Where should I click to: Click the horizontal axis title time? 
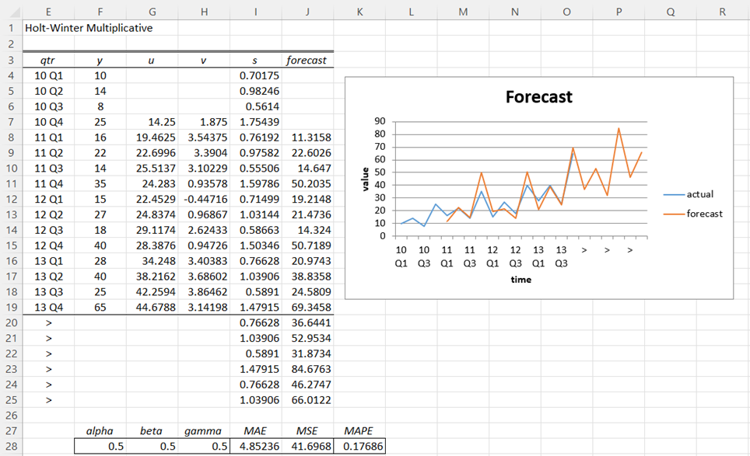[521, 280]
